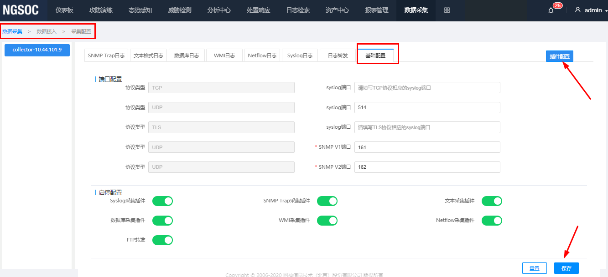Open the 日志转发 tab
This screenshot has width=608, height=277.
click(338, 55)
